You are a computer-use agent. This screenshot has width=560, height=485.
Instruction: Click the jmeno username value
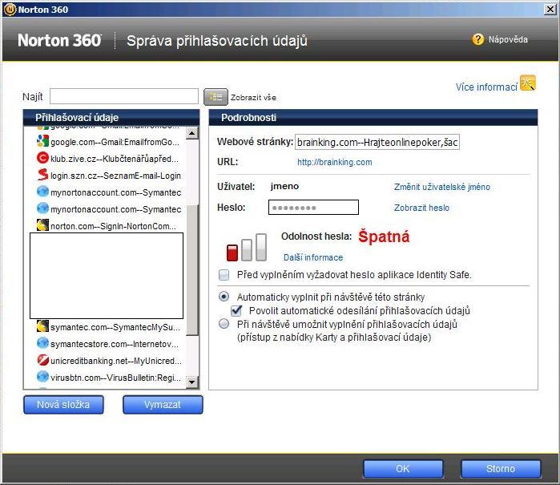(284, 186)
